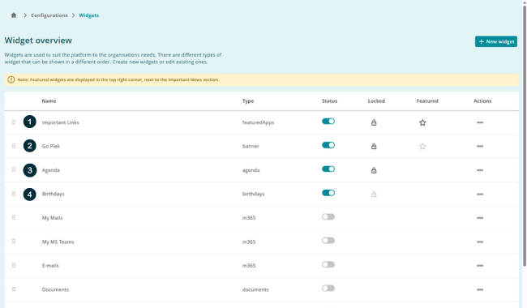Open the Widgets breadcrumb link
The width and height of the screenshot is (527, 308).
click(x=88, y=15)
